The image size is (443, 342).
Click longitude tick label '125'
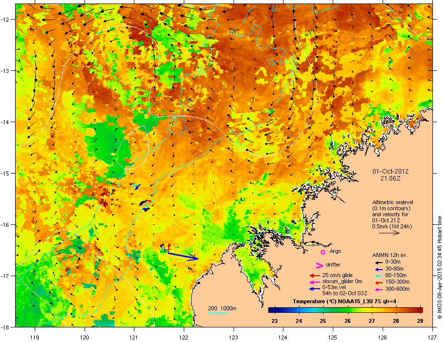pyautogui.click(x=333, y=337)
